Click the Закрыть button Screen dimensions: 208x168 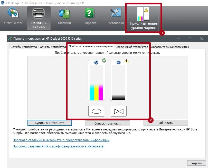pos(196,163)
